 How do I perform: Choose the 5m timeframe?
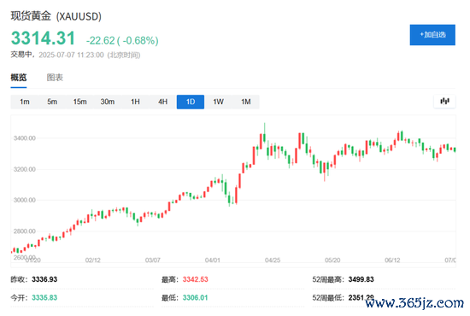click(x=52, y=102)
